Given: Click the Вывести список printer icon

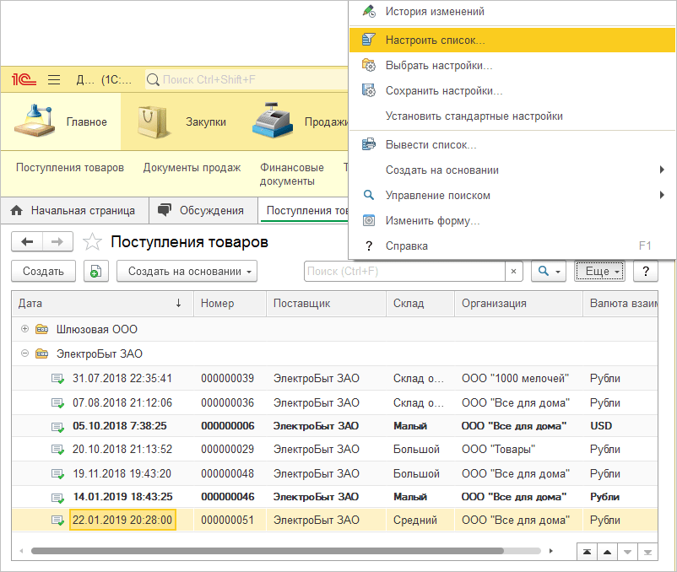Looking at the screenshot, I should [368, 144].
